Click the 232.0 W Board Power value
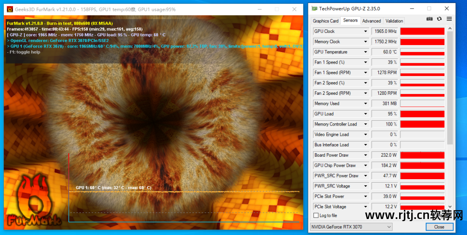The width and height of the screenshot is (467, 235). [x=384, y=155]
